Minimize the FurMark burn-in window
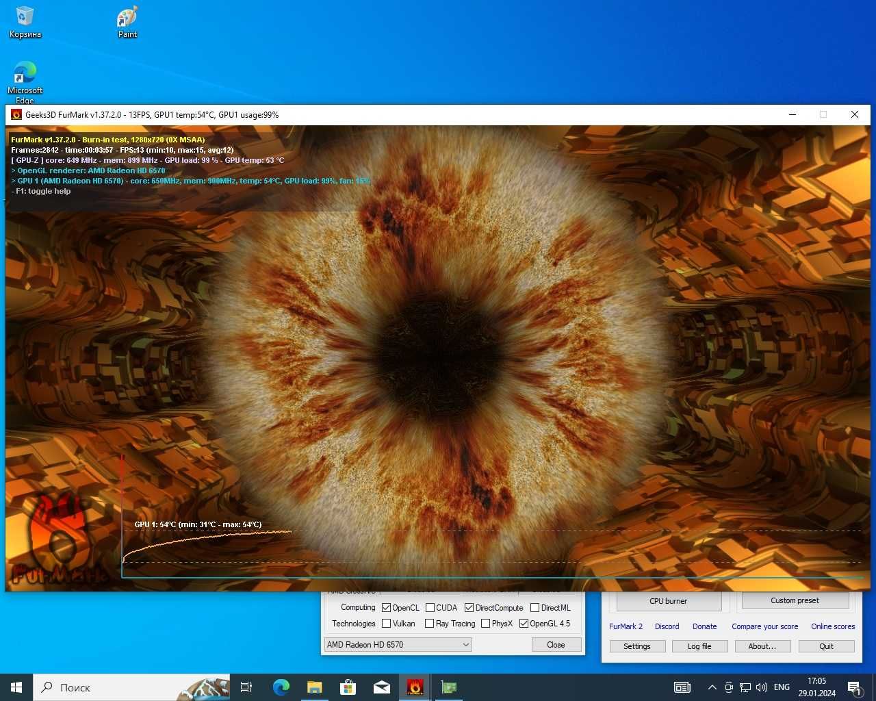Image resolution: width=876 pixels, height=701 pixels. click(x=793, y=115)
